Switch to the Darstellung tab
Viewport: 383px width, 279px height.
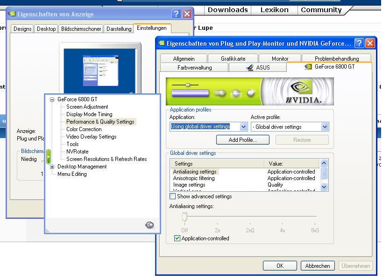(x=119, y=29)
